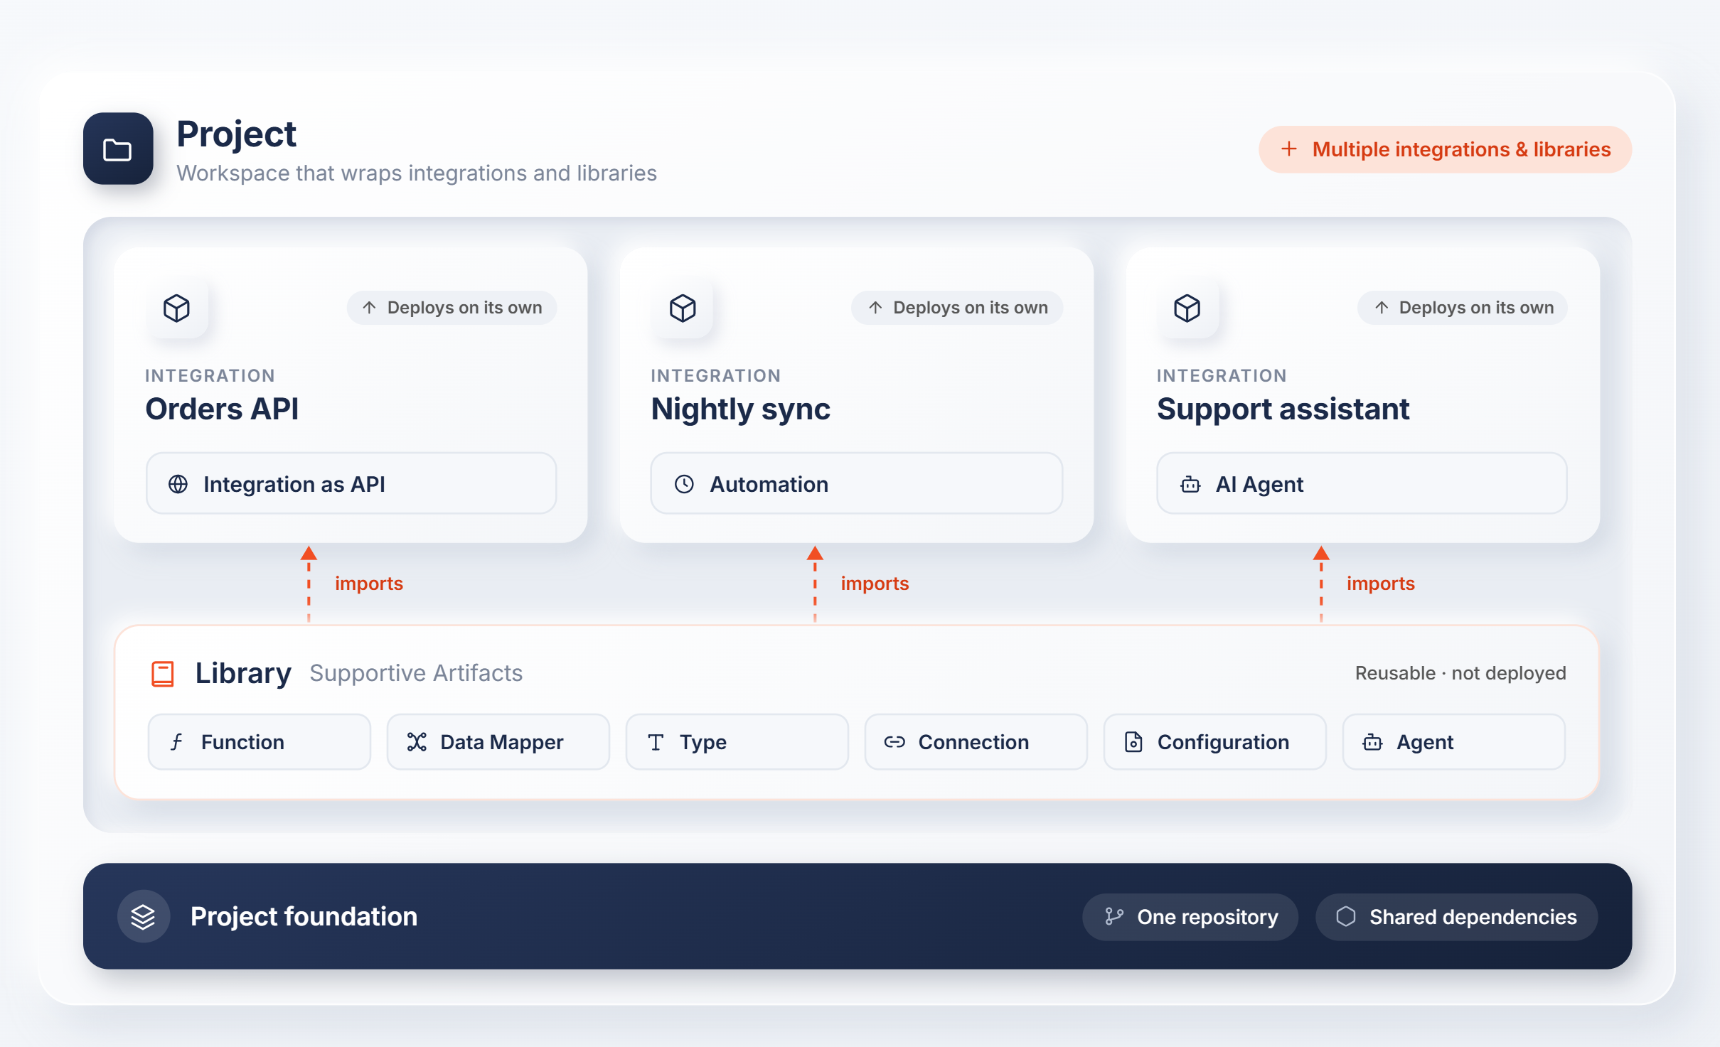Screen dimensions: 1720x1047
Task: Click Deploys on its own on Orders API
Action: pyautogui.click(x=452, y=308)
